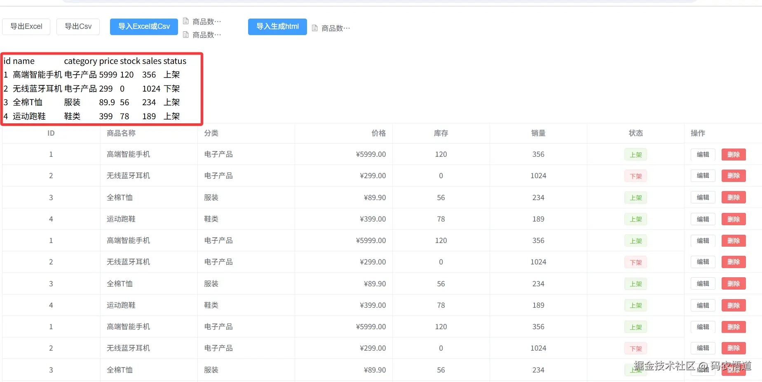The height and width of the screenshot is (382, 762).
Task: Click 下架 in the plain text table
Action: pos(172,89)
